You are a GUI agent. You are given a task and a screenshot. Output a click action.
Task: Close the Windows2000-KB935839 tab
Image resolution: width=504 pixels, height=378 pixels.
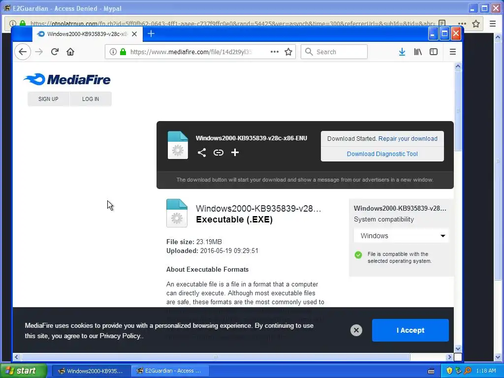tap(134, 34)
